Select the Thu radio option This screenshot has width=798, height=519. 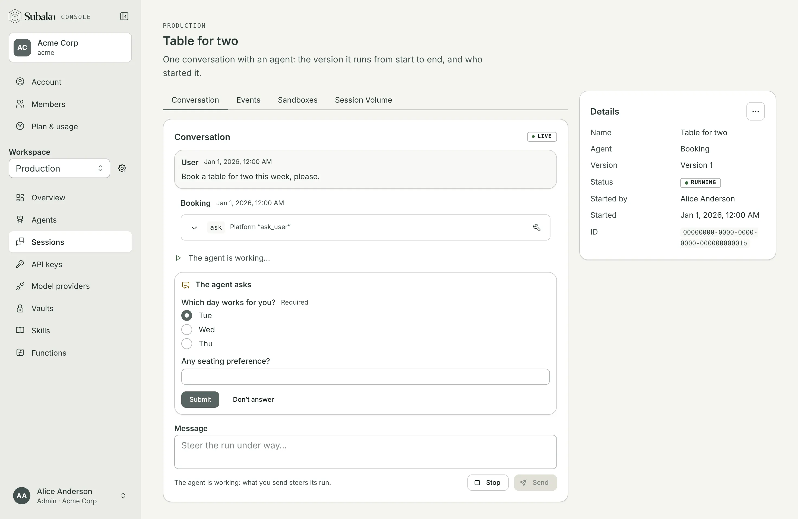(x=187, y=344)
